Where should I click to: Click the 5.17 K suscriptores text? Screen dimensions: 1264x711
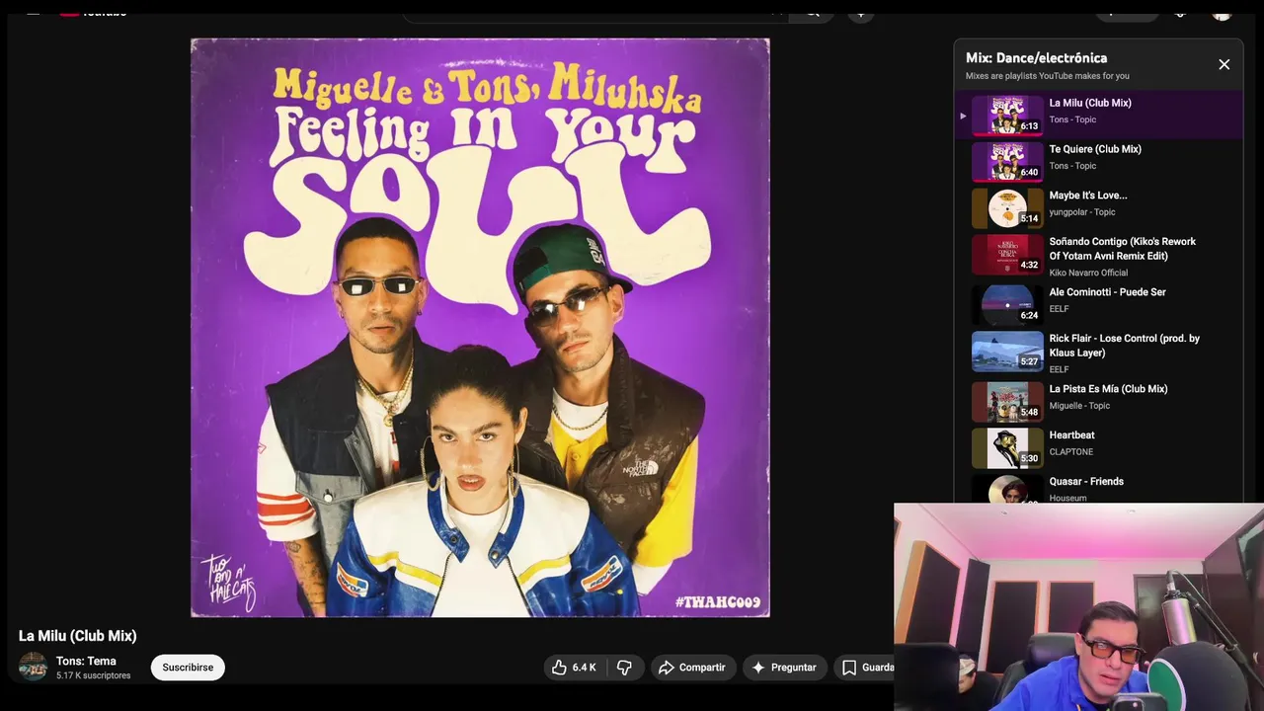(x=93, y=675)
